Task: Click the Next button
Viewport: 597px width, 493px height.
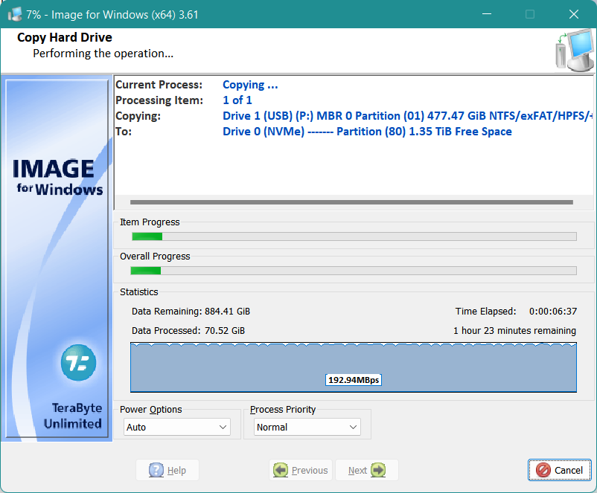Action: tap(367, 470)
